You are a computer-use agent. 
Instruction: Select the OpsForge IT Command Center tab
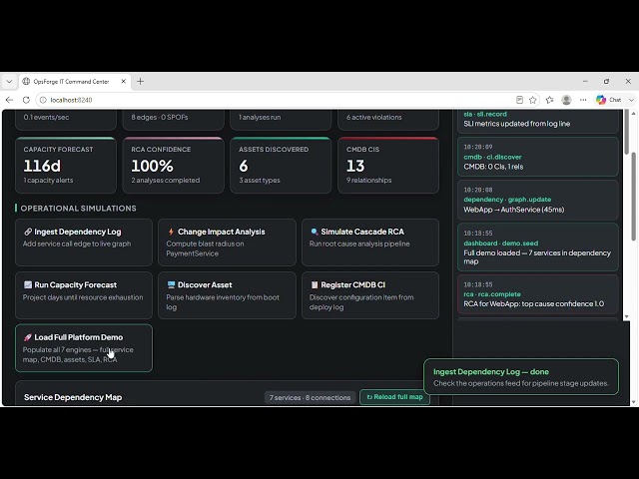[72, 82]
